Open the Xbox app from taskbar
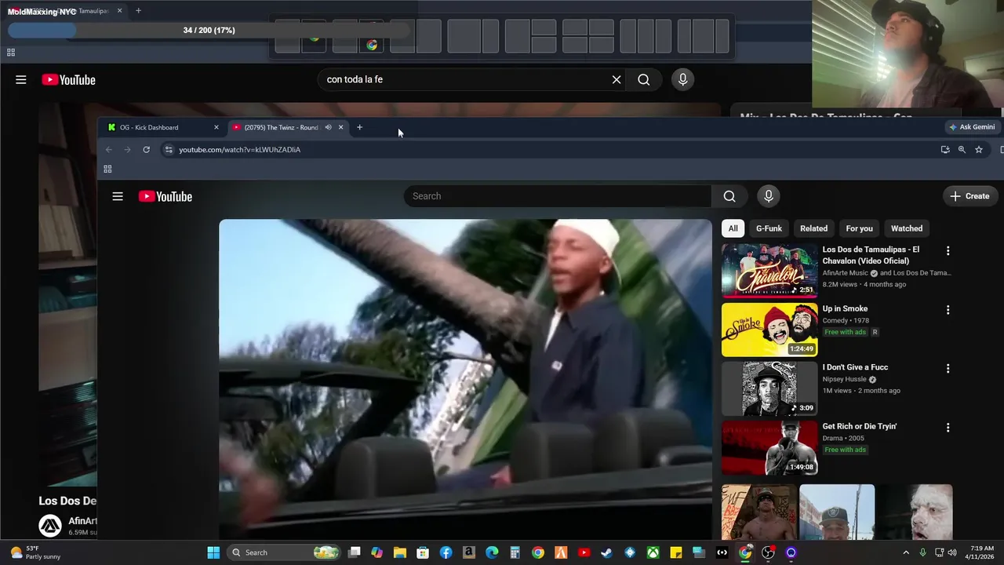 click(653, 552)
